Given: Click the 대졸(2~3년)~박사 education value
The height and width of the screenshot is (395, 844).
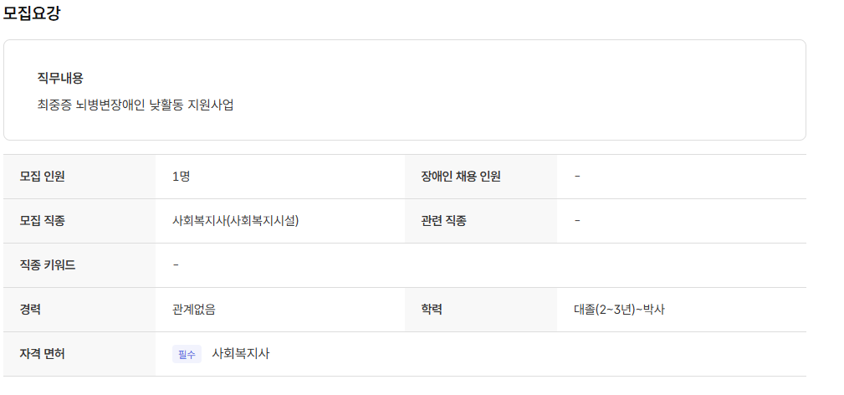Looking at the screenshot, I should tap(619, 310).
